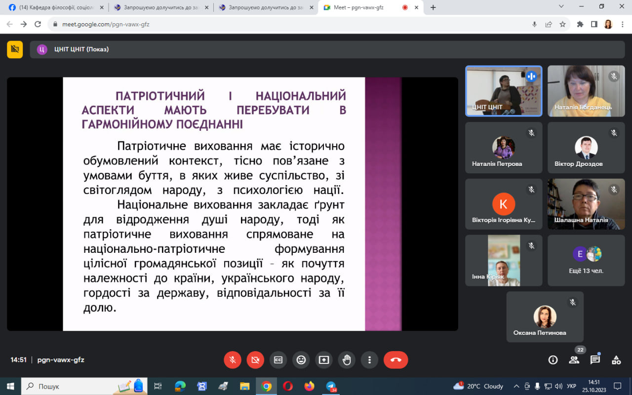
Task: Go back to the previous page
Action: [9, 24]
